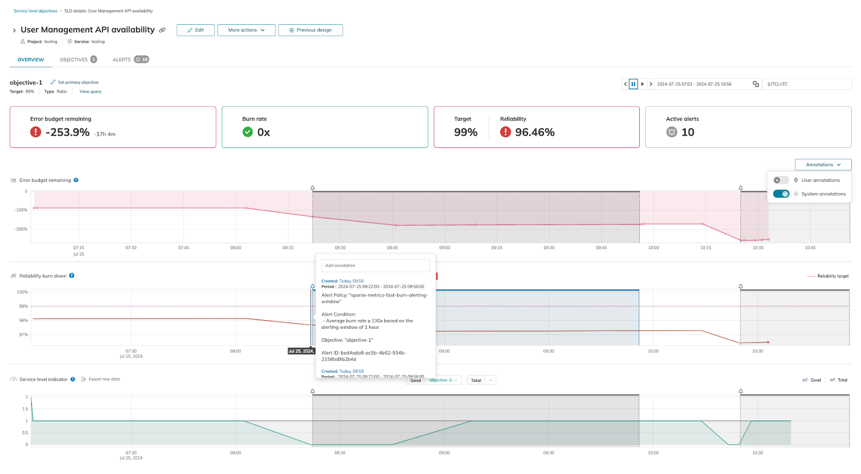Click the Reliability burn down flame icon
The height and width of the screenshot is (474, 861).
click(13, 275)
